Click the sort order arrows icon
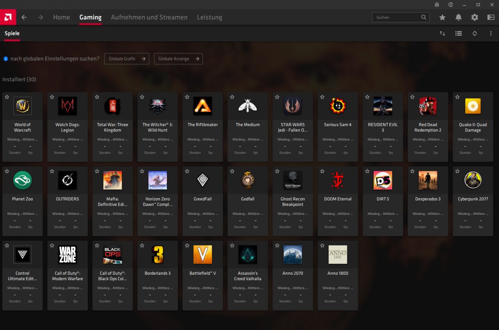 pyautogui.click(x=442, y=33)
